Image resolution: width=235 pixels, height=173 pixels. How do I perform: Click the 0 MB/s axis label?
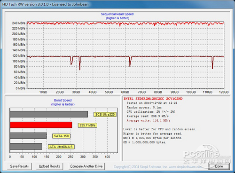20,88
